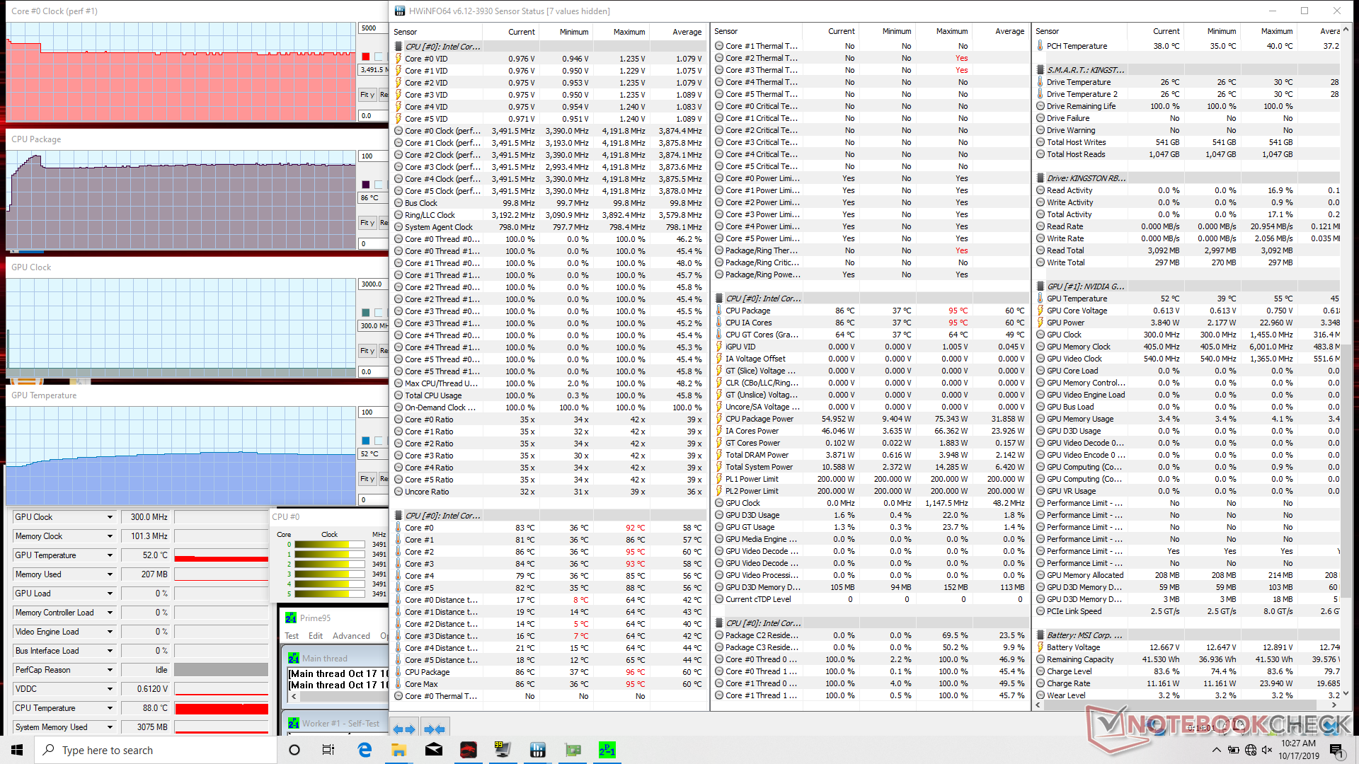Open the GPU-Z graphics card taskbar icon
Screen dimensions: 1359x764
(x=572, y=750)
